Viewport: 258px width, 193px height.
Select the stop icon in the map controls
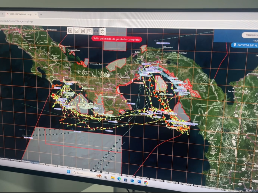[x=76, y=31]
